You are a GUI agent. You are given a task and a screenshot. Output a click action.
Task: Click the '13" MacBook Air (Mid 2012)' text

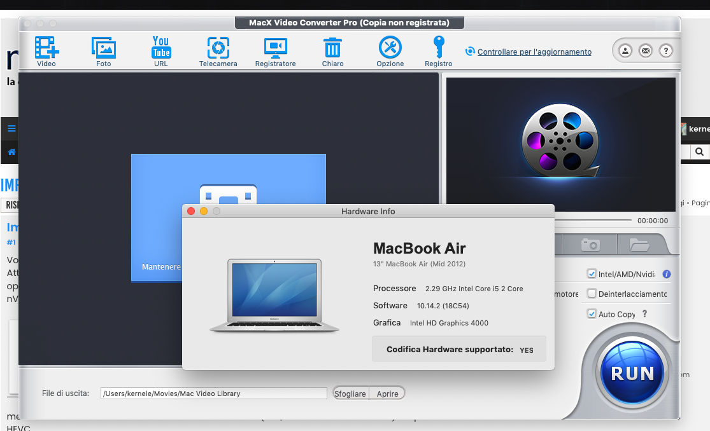coord(419,264)
